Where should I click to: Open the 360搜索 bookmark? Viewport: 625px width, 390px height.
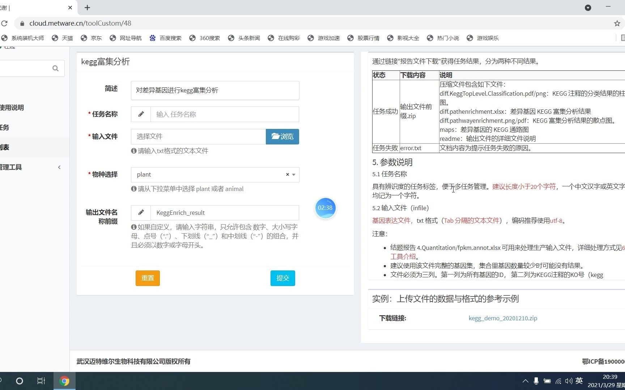[x=205, y=38]
